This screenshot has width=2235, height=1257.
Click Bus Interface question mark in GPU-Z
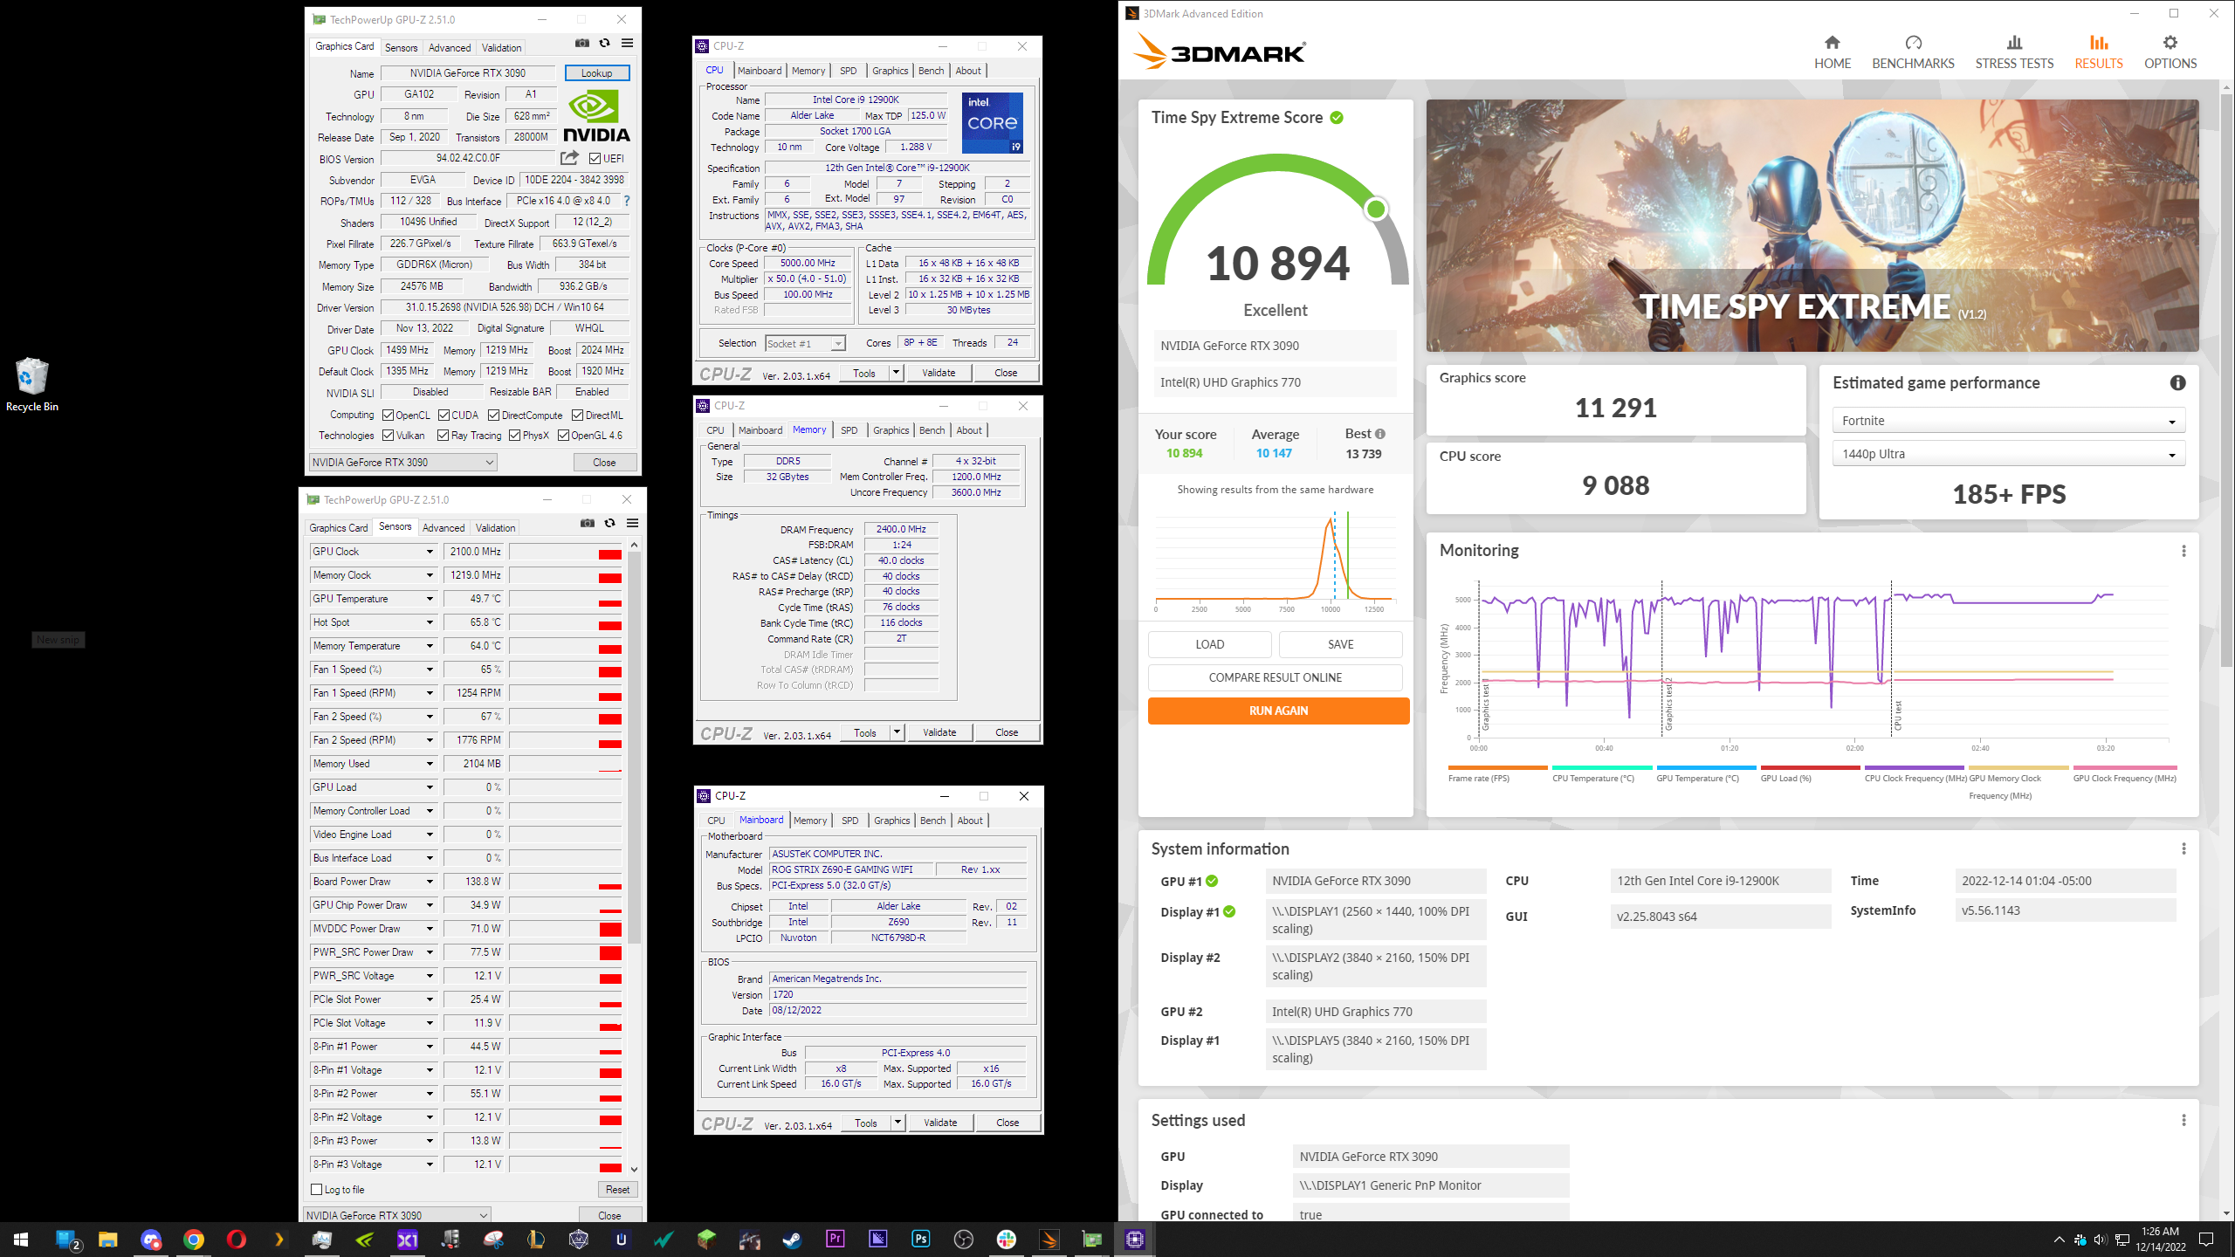[626, 201]
